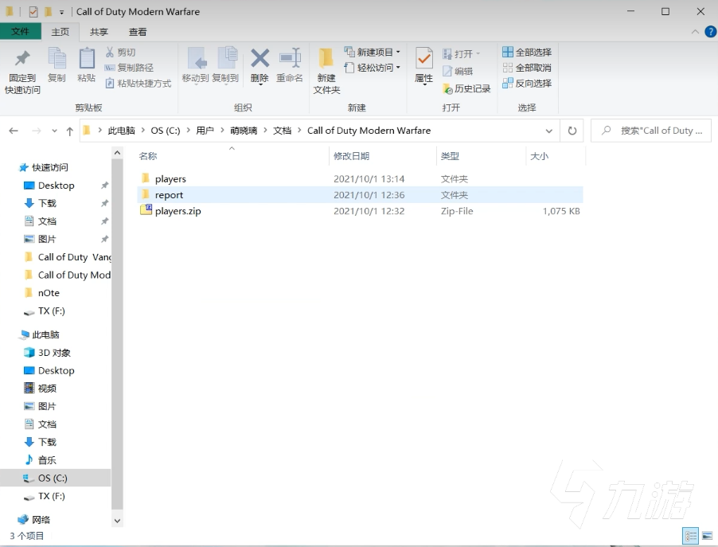
Task: Click the Pin to Quick Access icon
Action: point(22,59)
